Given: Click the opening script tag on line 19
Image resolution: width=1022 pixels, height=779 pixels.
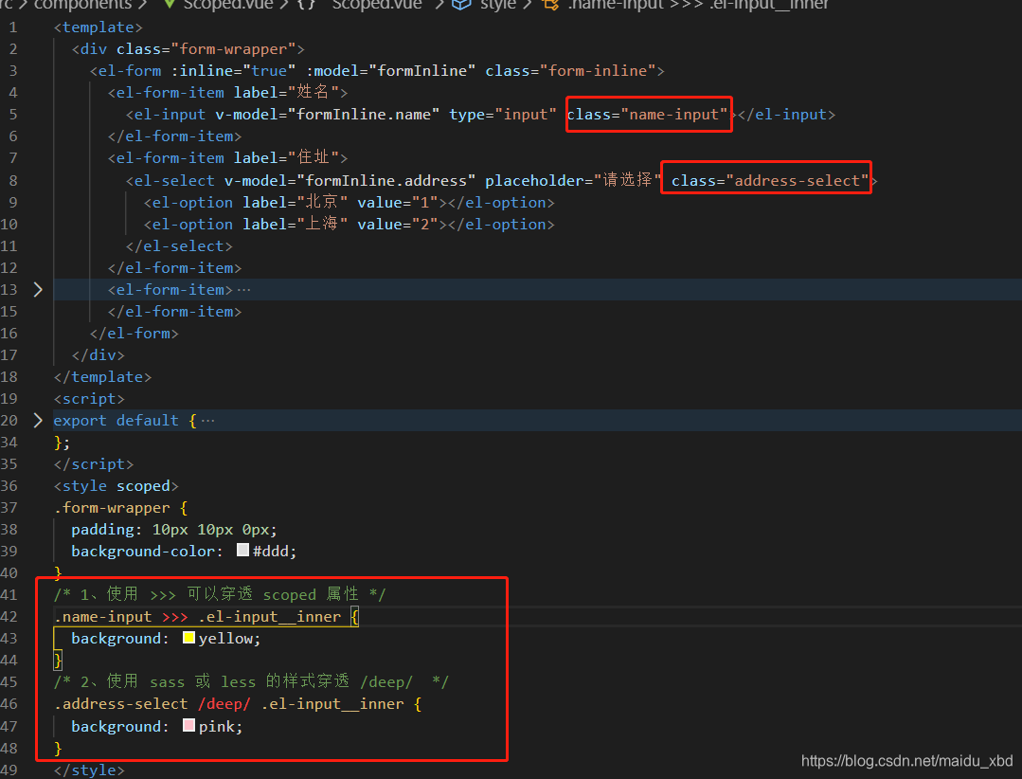Looking at the screenshot, I should 89,398.
